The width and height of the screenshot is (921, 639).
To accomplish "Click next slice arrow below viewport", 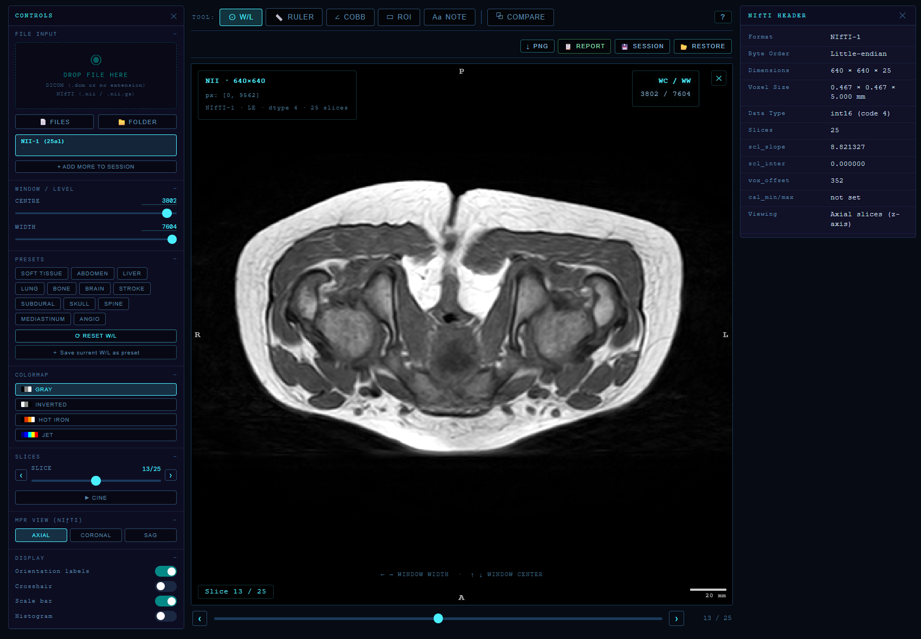I will click(x=677, y=618).
